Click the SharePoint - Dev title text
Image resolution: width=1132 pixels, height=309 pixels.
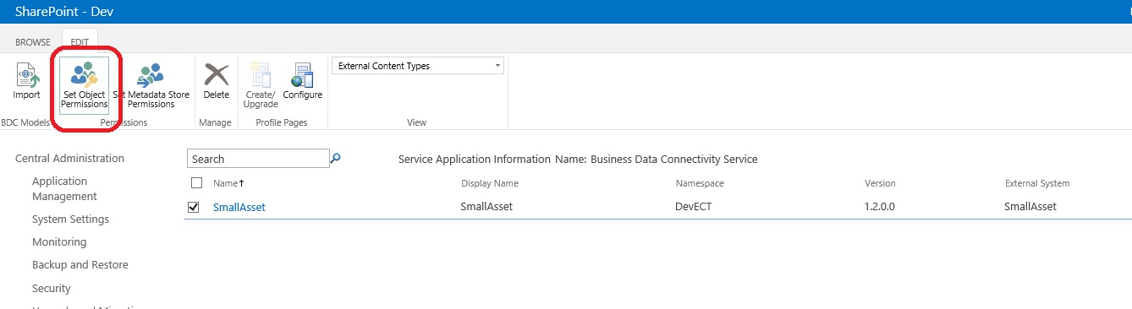click(x=64, y=12)
